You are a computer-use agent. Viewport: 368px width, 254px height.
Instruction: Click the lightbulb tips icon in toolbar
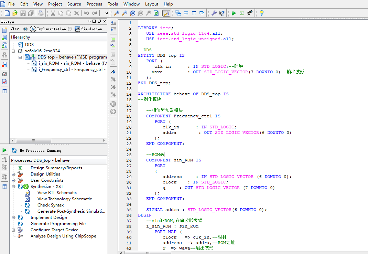[x=261, y=13]
